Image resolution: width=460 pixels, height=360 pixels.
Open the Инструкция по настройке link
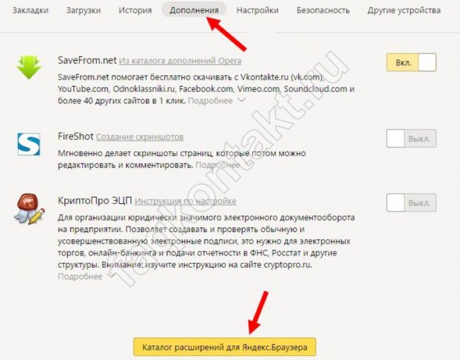[185, 201]
